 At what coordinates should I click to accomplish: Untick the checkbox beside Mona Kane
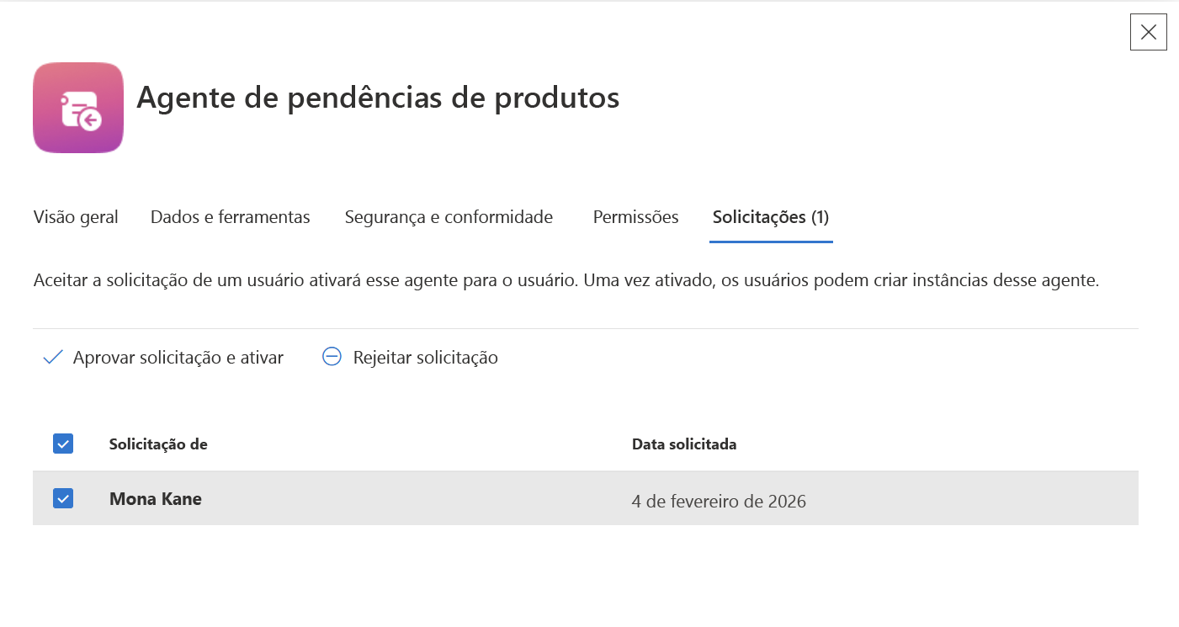(x=63, y=498)
